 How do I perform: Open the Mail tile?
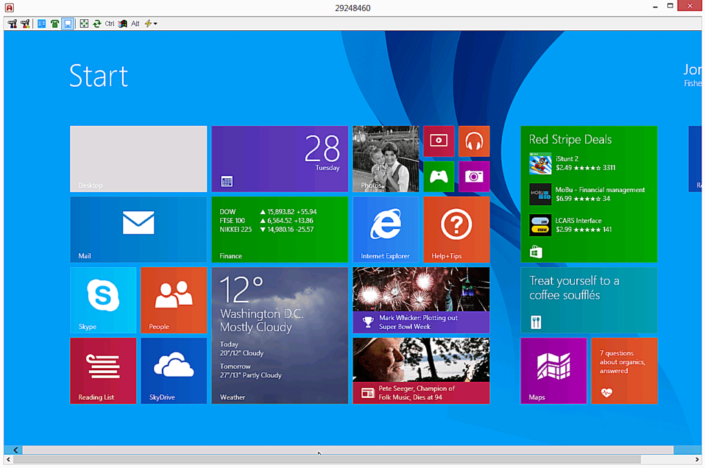pos(138,229)
